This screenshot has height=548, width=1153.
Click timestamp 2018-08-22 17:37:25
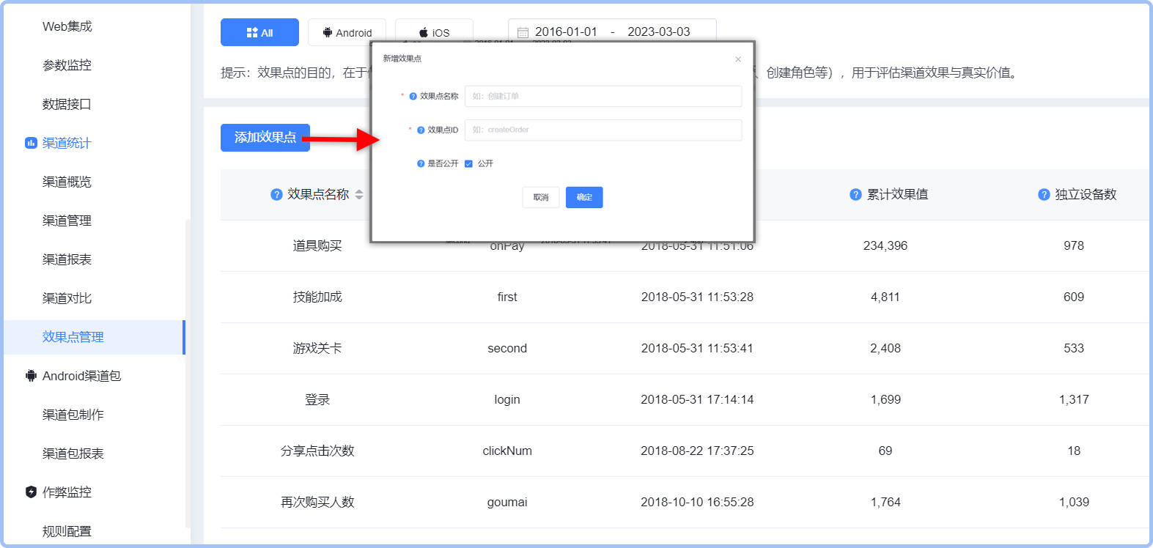(697, 451)
